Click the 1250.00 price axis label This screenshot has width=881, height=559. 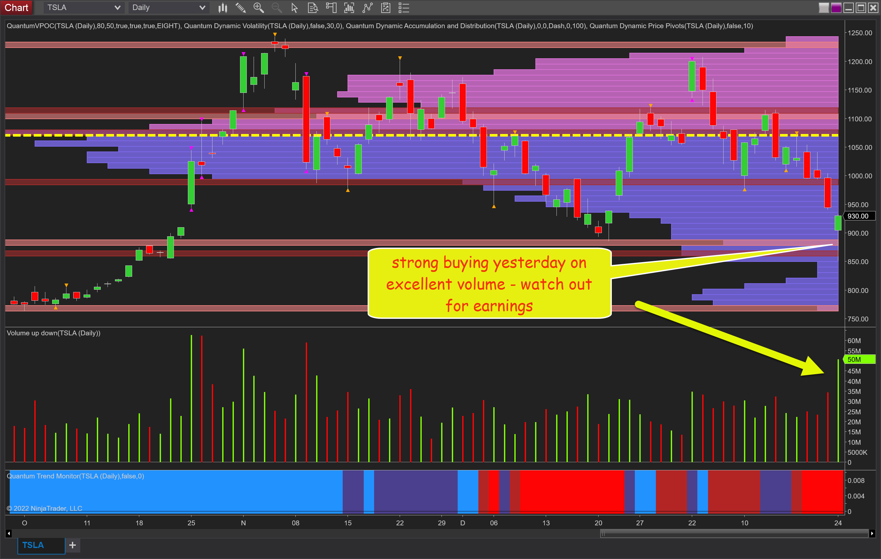coord(860,33)
